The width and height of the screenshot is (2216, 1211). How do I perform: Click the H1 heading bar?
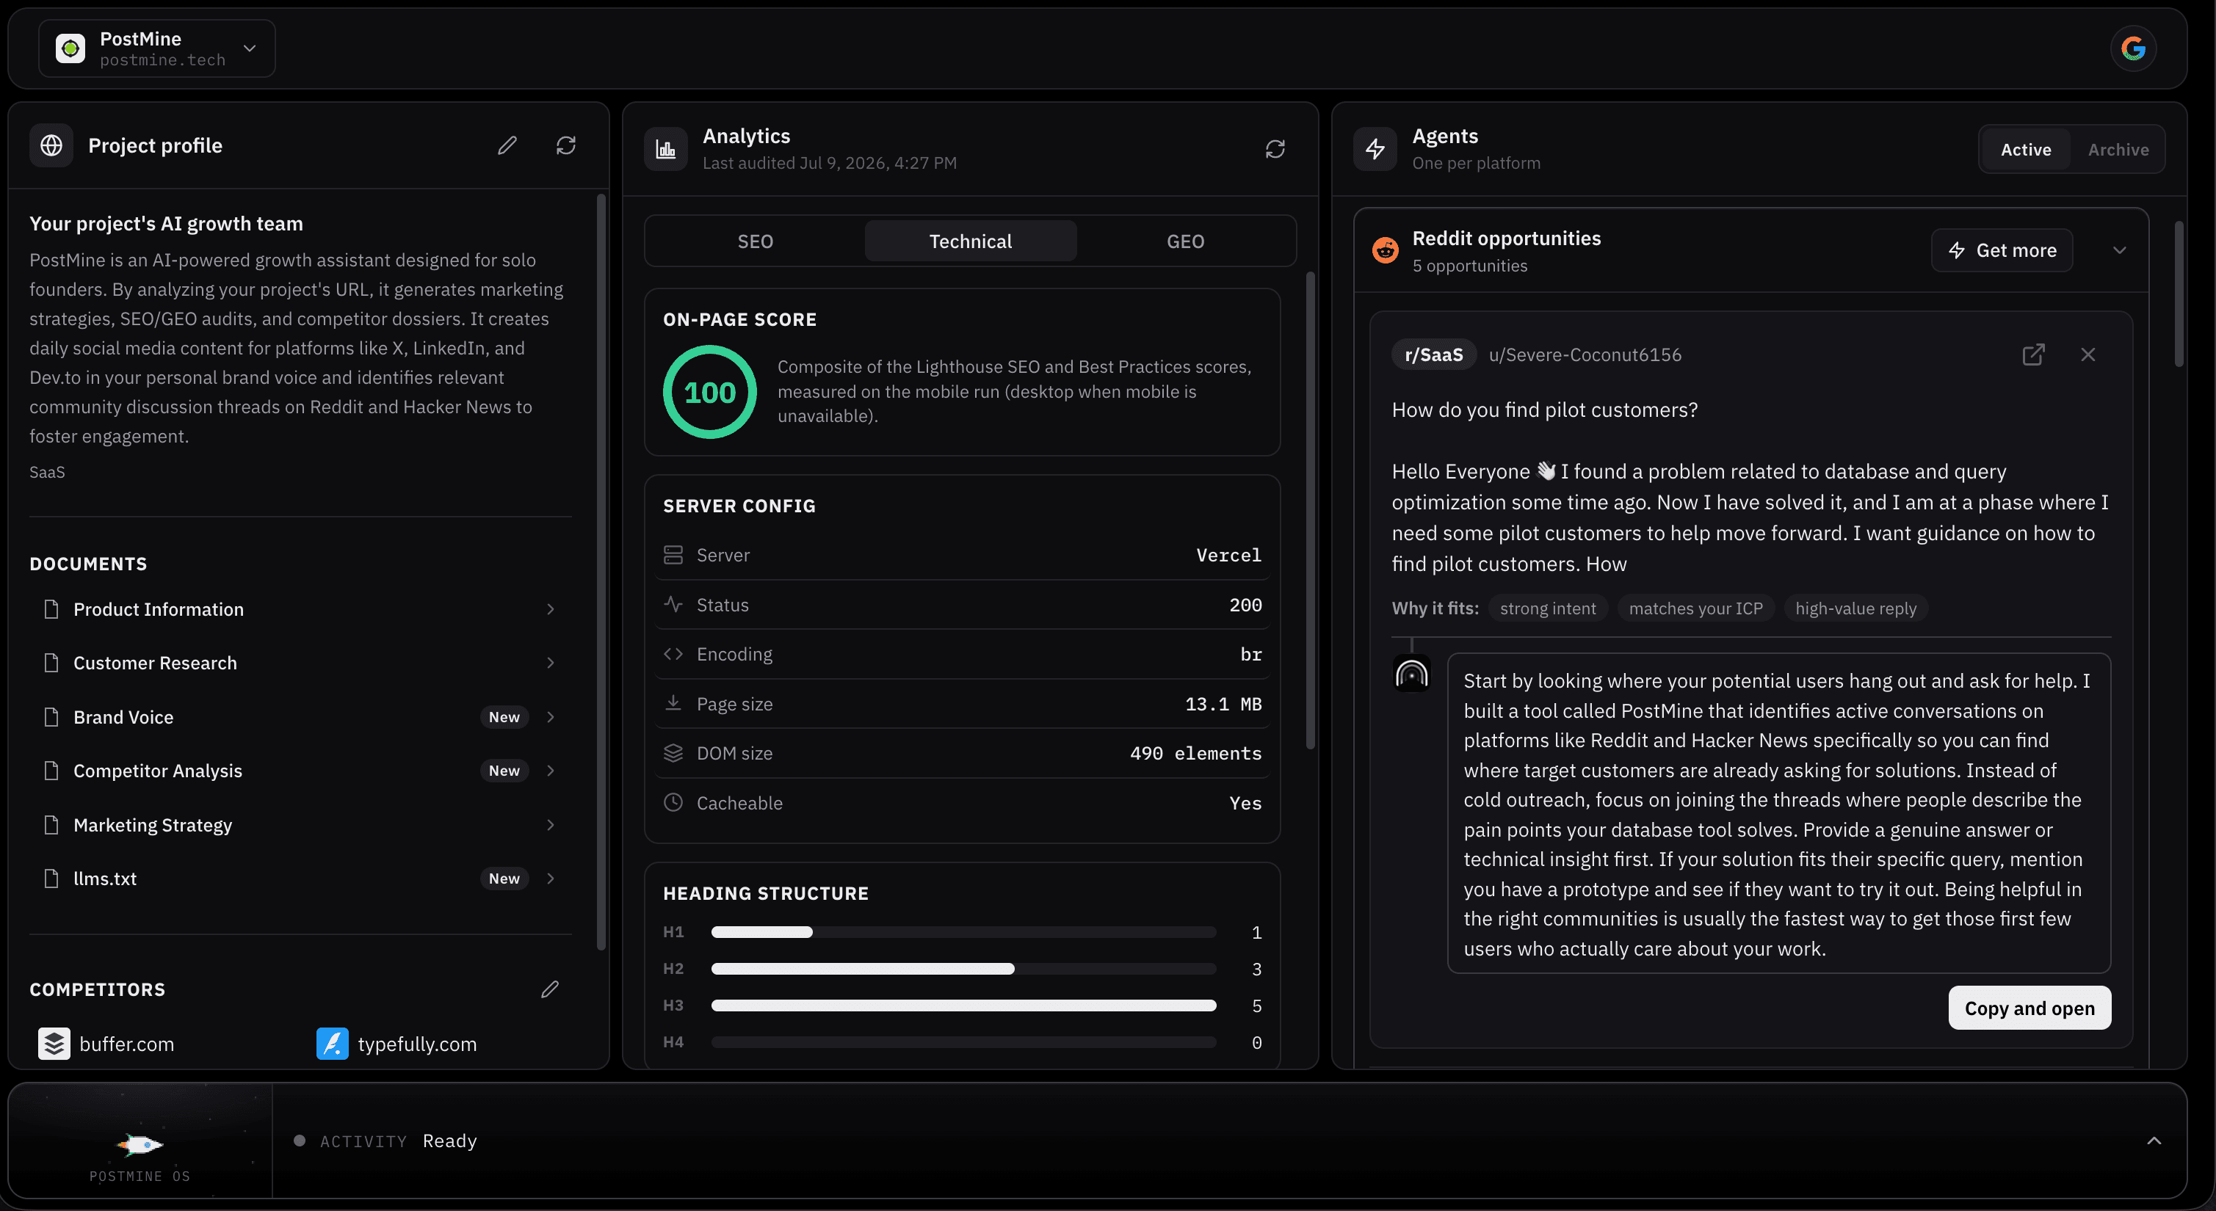point(963,932)
